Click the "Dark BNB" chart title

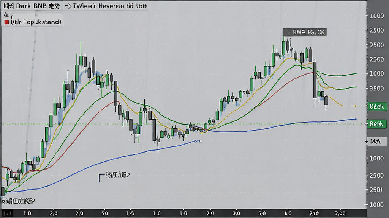pyautogui.click(x=32, y=6)
